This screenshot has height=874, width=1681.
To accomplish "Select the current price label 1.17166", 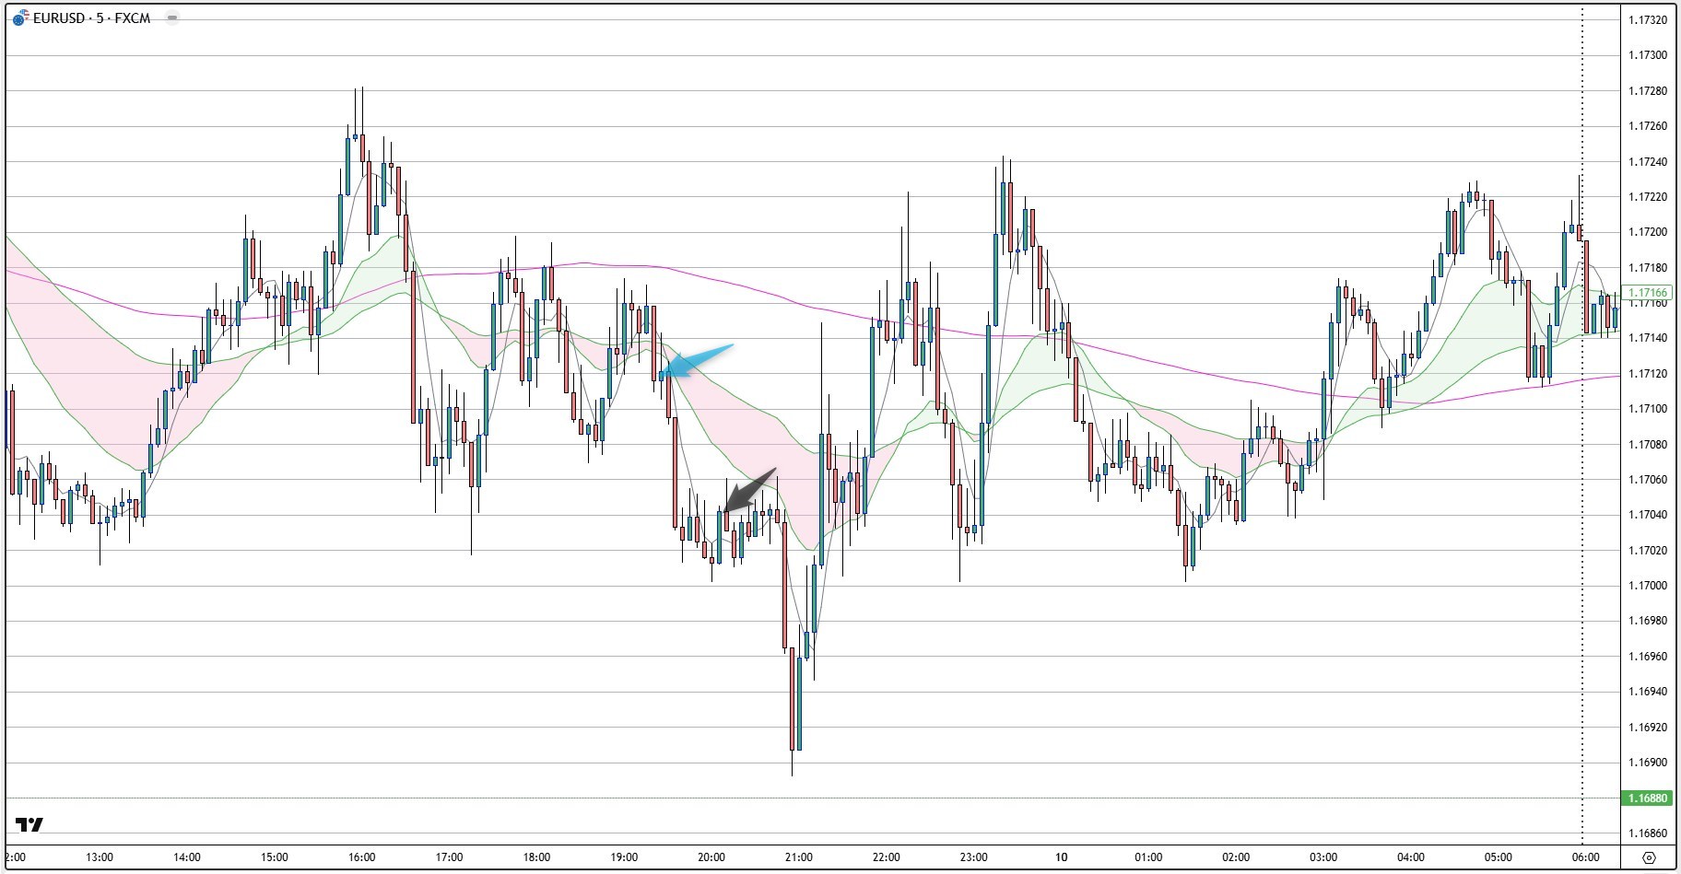I will 1648,293.
